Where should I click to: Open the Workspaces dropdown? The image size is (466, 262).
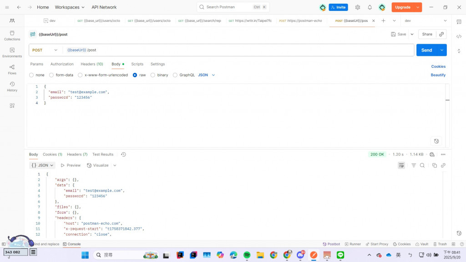point(70,7)
